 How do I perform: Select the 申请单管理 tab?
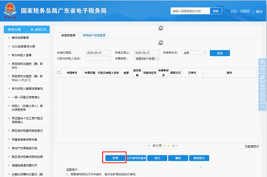[68, 35]
